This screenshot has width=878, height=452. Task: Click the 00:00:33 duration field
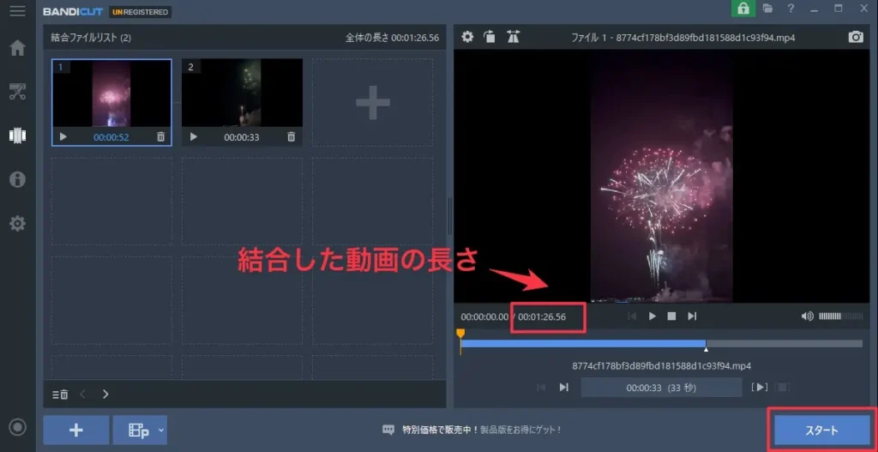click(661, 387)
